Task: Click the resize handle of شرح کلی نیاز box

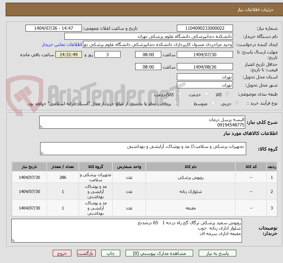Action: (x=41, y=127)
